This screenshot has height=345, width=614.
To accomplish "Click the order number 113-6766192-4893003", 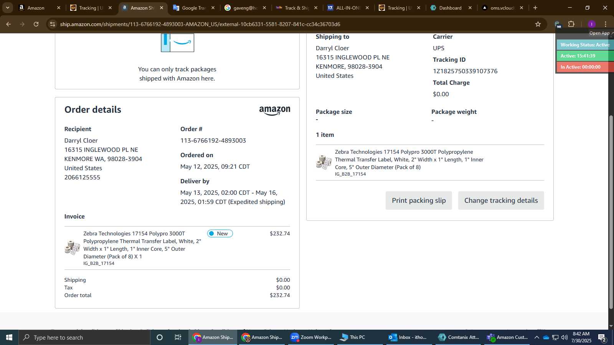I will [213, 141].
